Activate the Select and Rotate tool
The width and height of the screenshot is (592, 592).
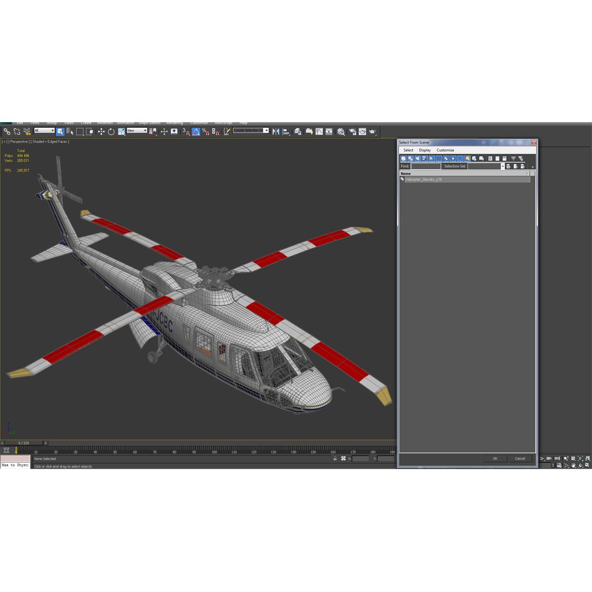[x=111, y=132]
